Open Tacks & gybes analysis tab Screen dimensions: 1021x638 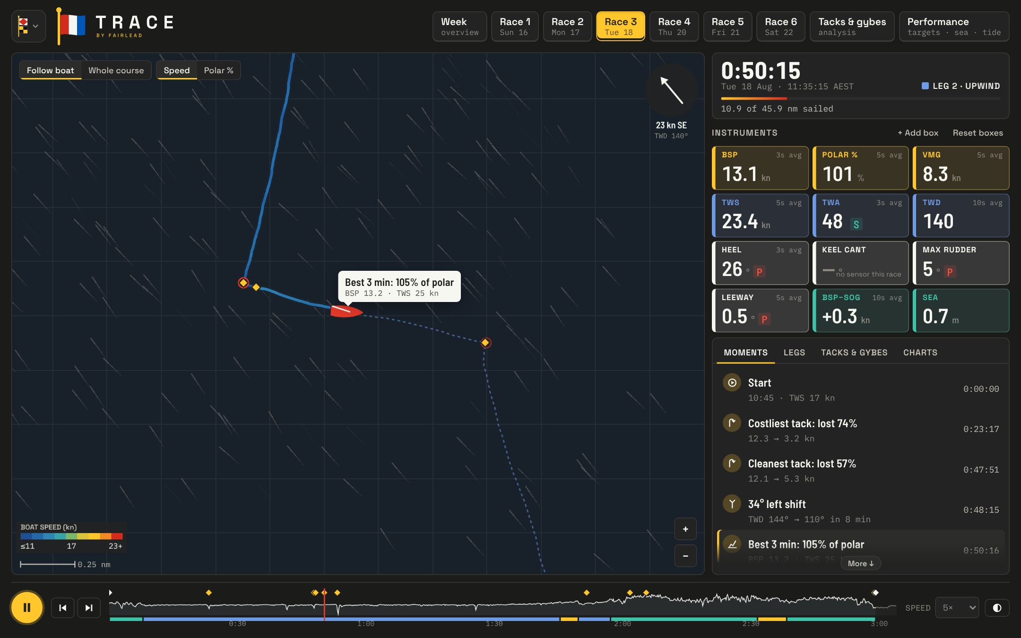(852, 26)
